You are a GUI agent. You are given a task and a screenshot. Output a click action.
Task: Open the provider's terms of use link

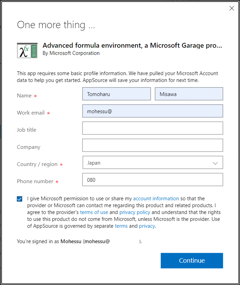pos(94,212)
